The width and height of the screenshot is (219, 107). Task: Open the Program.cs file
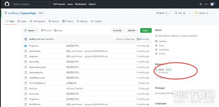[x=34, y=99]
